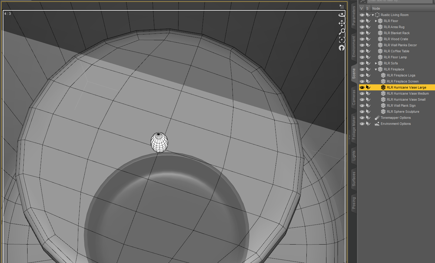Click the RLR Fireplace Screen node icon

click(x=383, y=81)
